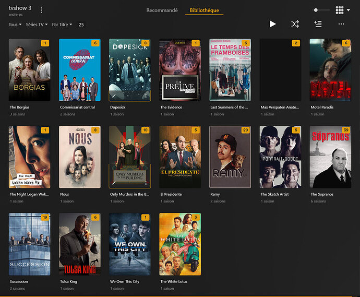This screenshot has width=360, height=297.
Task: Click the tvshow 3 library title
Action: 20,8
